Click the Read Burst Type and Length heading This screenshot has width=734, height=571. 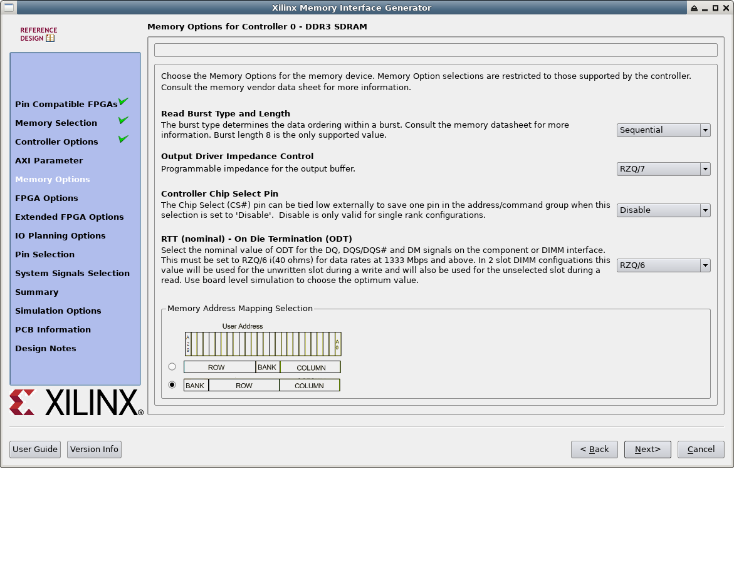click(x=226, y=114)
